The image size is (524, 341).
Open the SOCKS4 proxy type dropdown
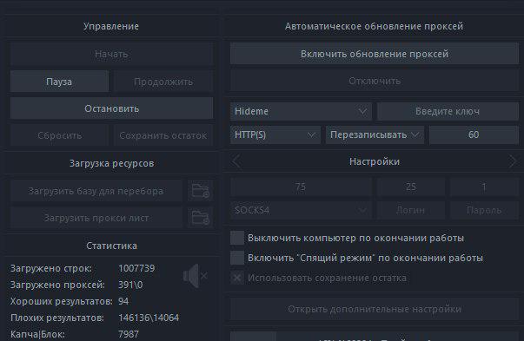pyautogui.click(x=301, y=210)
